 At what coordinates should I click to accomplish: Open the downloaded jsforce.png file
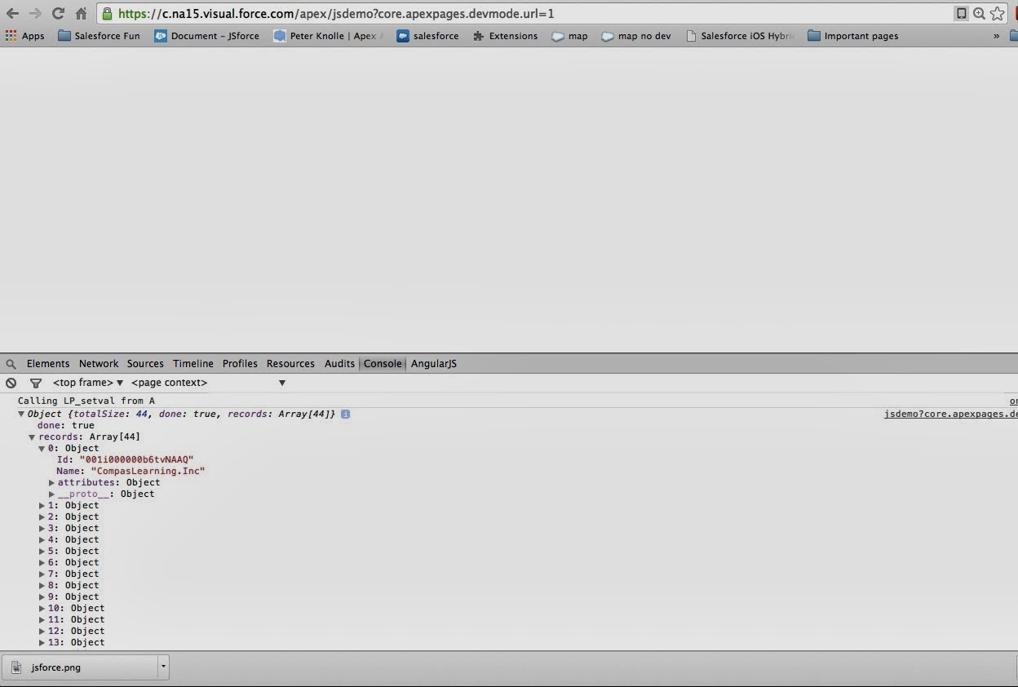(80, 667)
